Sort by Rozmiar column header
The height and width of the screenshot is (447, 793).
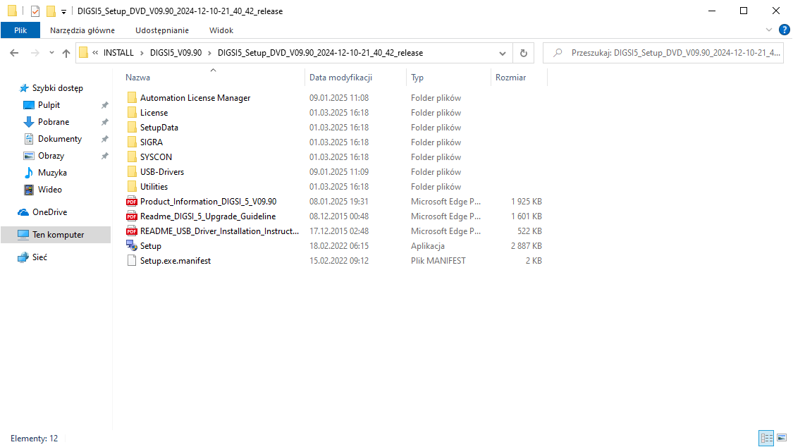tap(519, 78)
